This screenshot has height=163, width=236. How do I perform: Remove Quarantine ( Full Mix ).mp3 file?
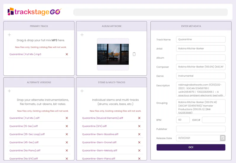point(67,54)
